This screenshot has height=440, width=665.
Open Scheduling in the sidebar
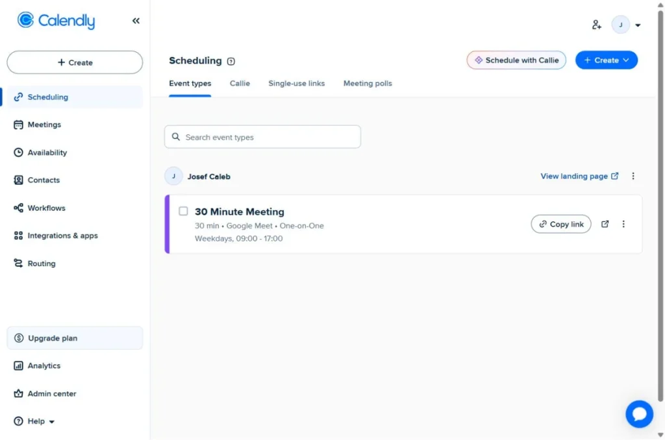75,97
